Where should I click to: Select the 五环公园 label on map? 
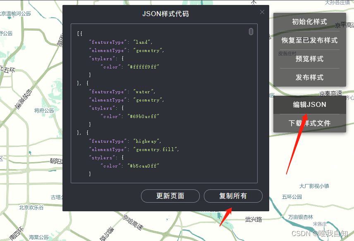(292, 197)
